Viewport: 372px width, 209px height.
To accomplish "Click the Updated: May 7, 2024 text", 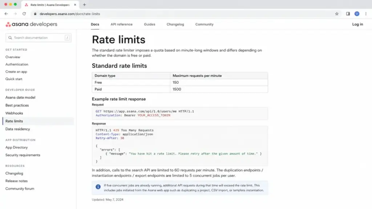I will click(108, 200).
